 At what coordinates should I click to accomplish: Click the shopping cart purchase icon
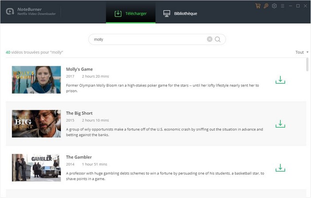(x=258, y=6)
